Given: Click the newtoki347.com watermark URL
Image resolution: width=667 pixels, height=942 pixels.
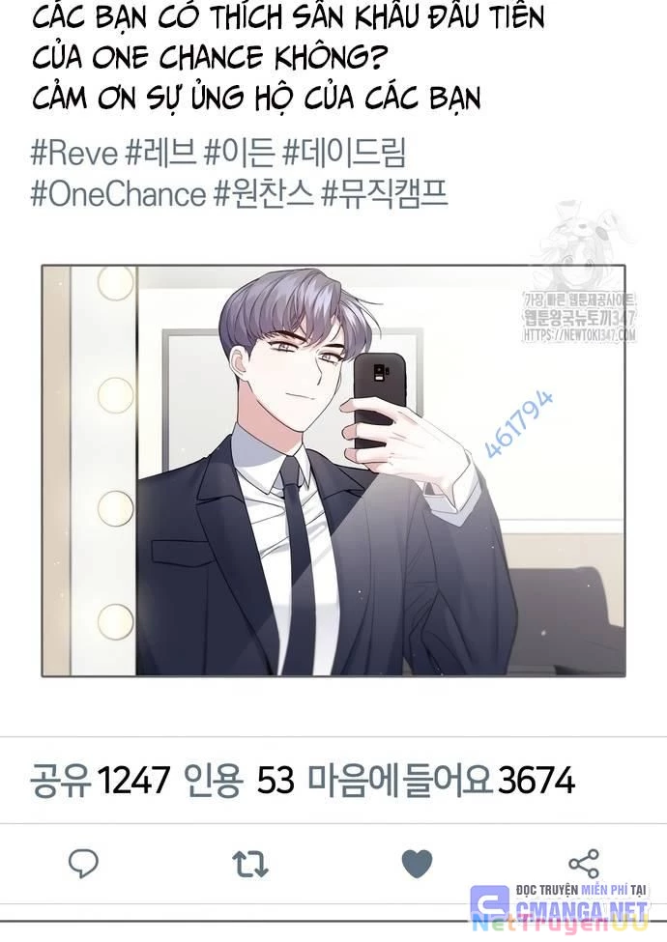Looking at the screenshot, I should tap(580, 334).
